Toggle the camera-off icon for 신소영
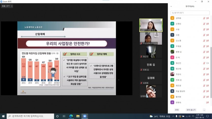The height and width of the screenshot is (119, 212). (207, 41)
